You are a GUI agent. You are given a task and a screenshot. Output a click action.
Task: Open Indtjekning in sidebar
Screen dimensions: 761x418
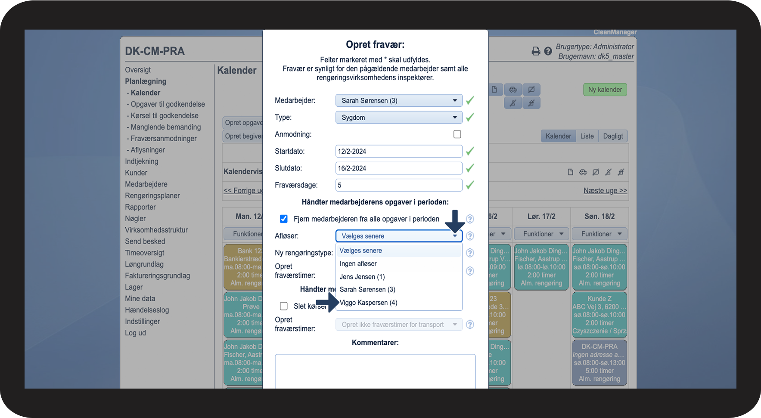pyautogui.click(x=142, y=161)
